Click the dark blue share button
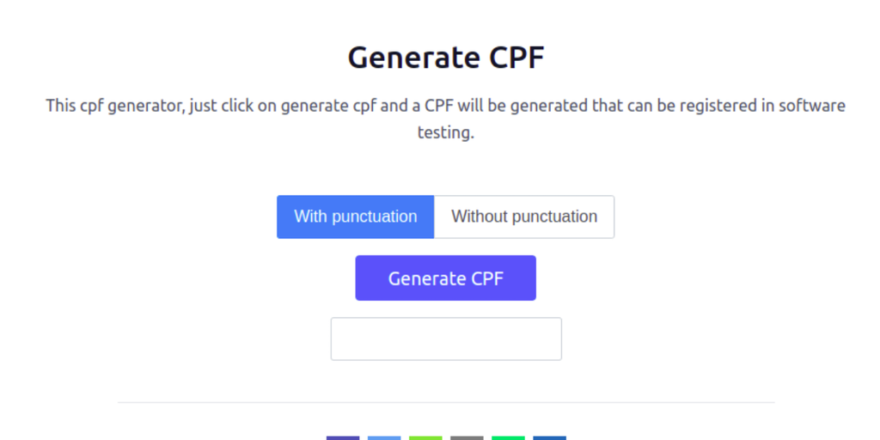Screen dimensions: 880x440 549,437
